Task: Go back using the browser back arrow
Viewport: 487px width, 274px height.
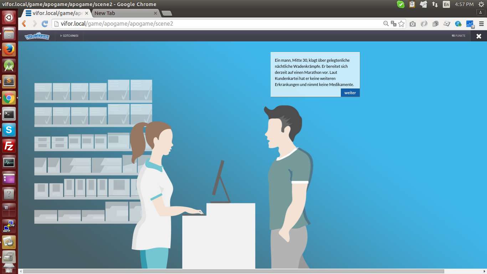Action: 24,24
